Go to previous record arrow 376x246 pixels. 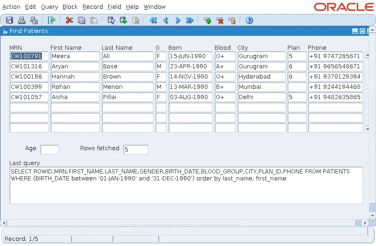tap(166, 20)
